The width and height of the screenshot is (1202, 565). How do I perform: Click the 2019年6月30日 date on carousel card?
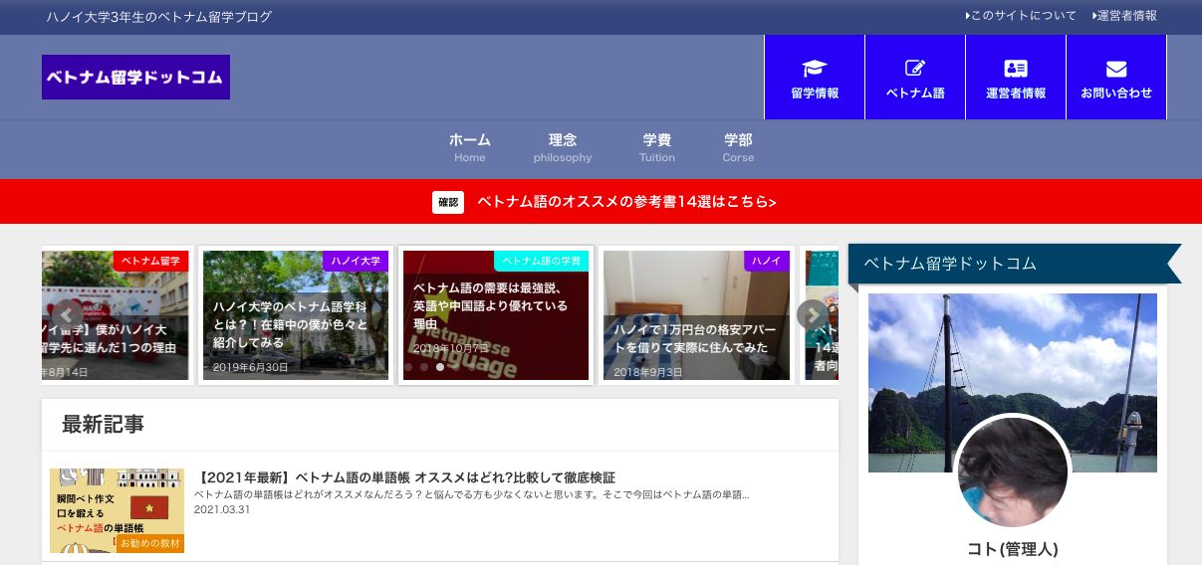coord(251,368)
